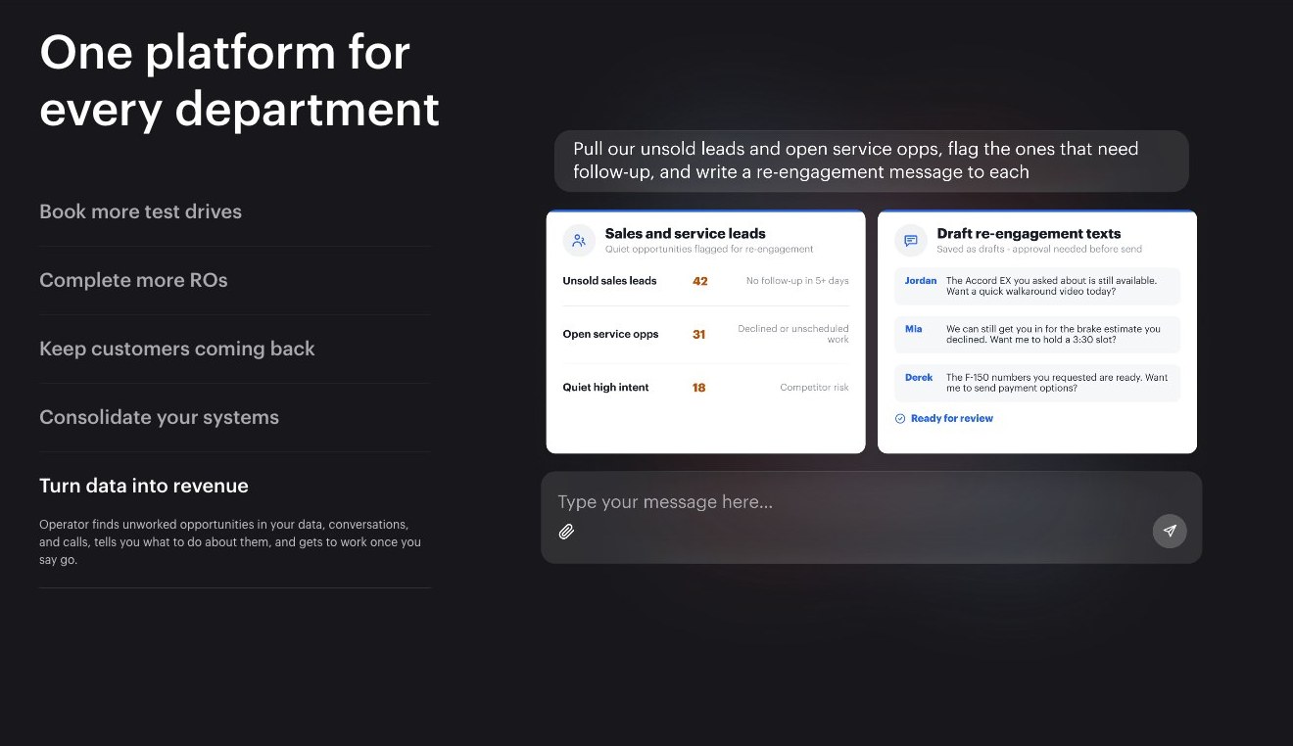Open Derek's F-150 draft message
The height and width of the screenshot is (746, 1293).
[1037, 382]
